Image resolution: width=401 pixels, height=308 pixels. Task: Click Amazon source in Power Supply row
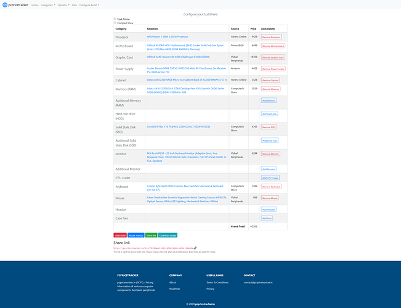point(238,70)
